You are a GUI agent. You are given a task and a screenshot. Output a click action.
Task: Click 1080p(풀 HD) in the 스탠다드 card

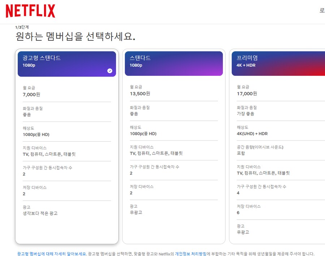(143, 134)
